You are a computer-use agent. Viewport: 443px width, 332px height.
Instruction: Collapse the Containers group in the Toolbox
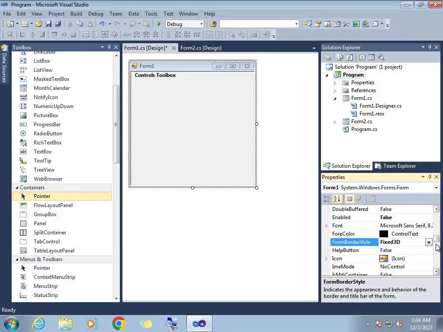pyautogui.click(x=17, y=188)
